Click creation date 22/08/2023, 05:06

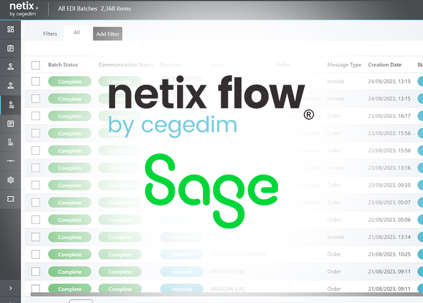(389, 219)
